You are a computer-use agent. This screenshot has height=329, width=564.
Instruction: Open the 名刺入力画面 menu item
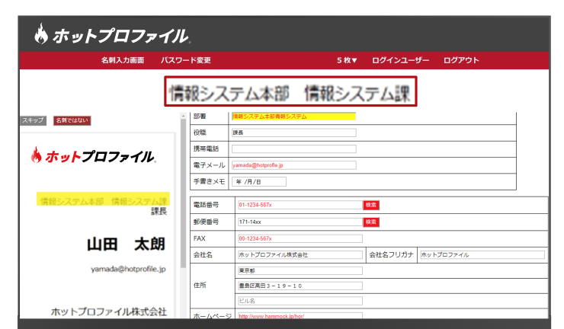(x=122, y=60)
